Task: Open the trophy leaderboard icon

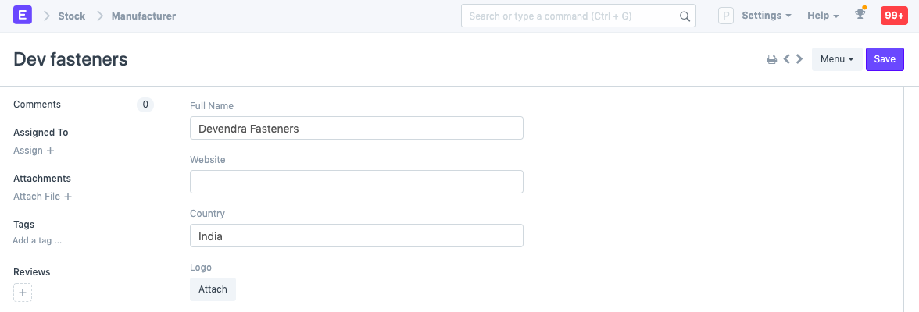Action: pos(860,15)
